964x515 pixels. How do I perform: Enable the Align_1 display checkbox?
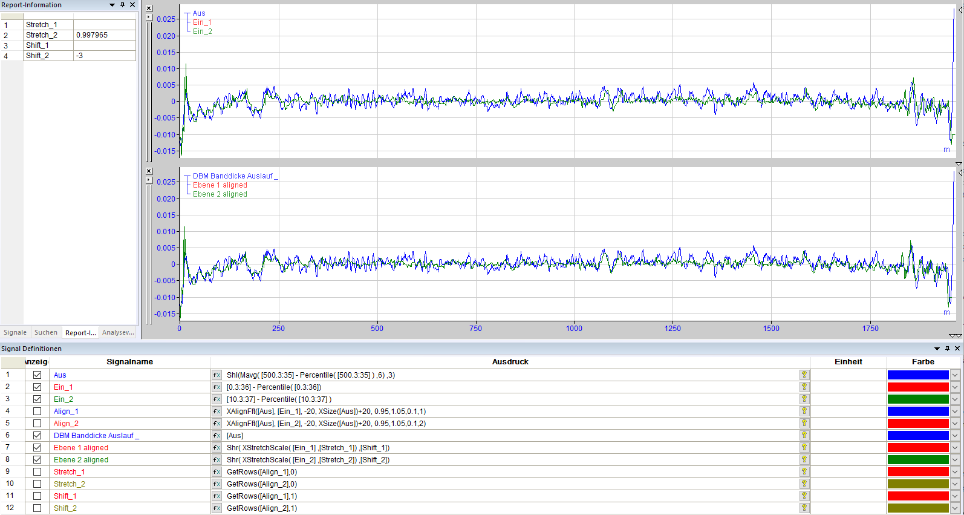[37, 412]
